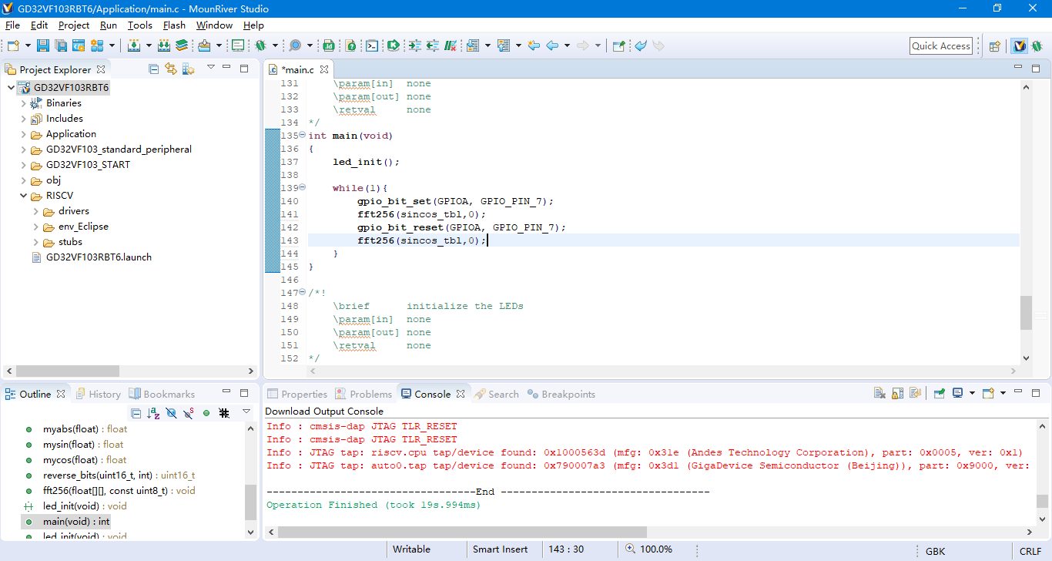The image size is (1052, 561).
Task: Toggle Hide Fields in Outline toolbar
Action: tap(171, 413)
